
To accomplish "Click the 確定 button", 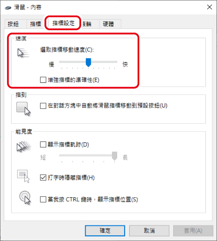I will tap(105, 231).
